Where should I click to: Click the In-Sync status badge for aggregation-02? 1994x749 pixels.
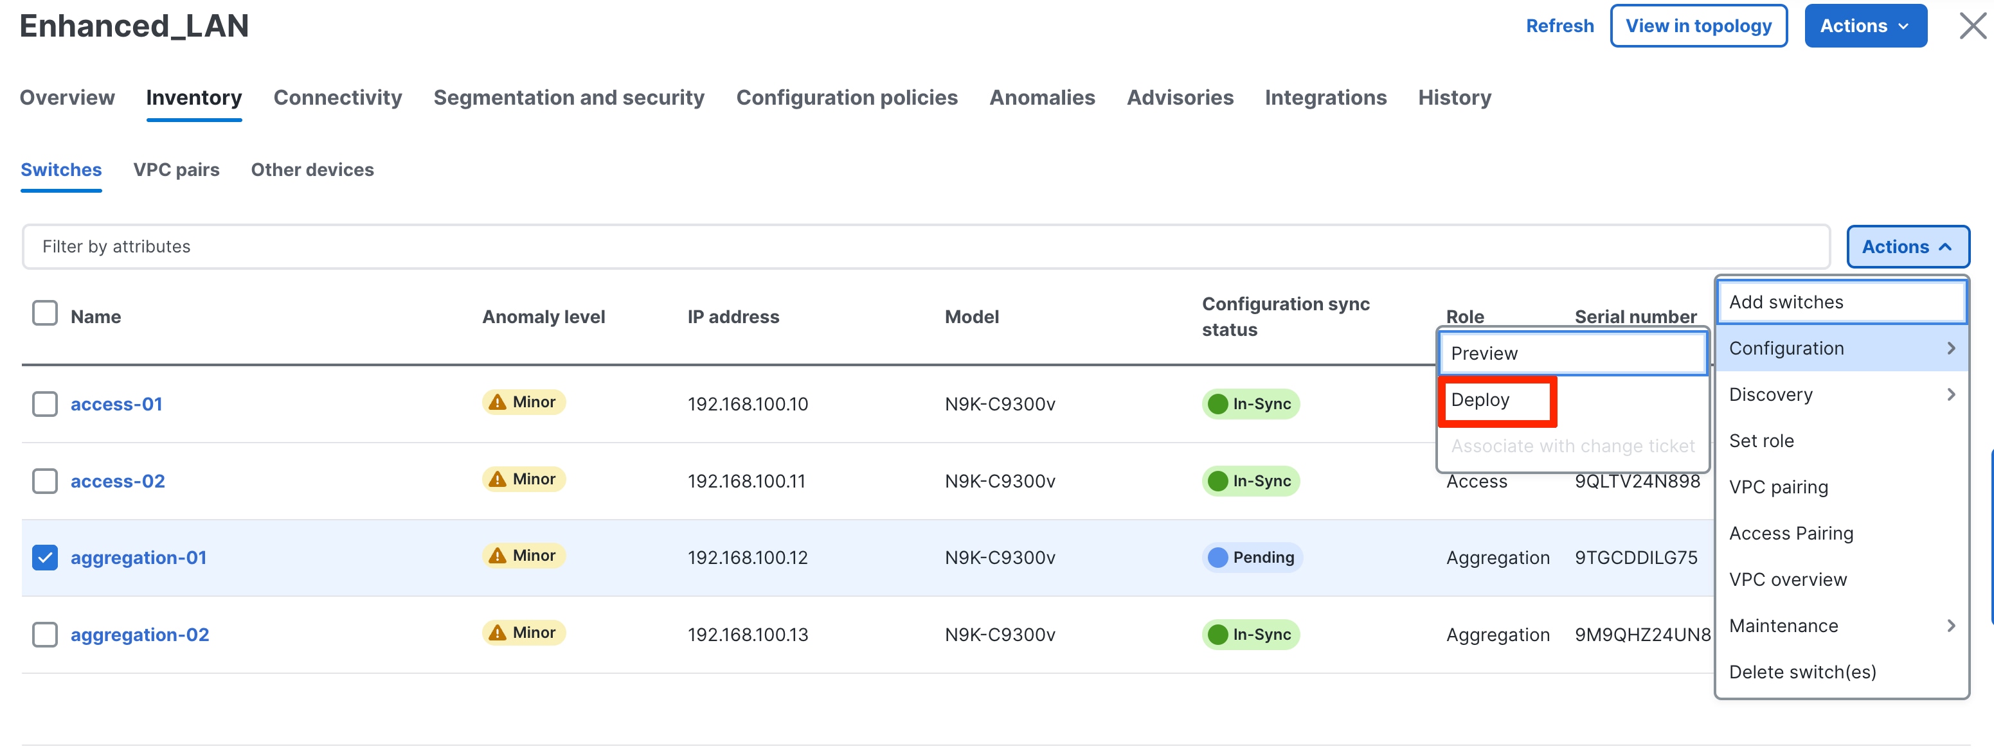[x=1250, y=635]
